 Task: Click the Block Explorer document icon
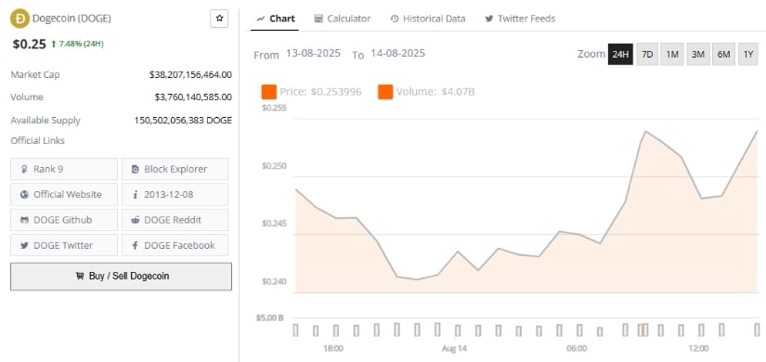click(136, 169)
